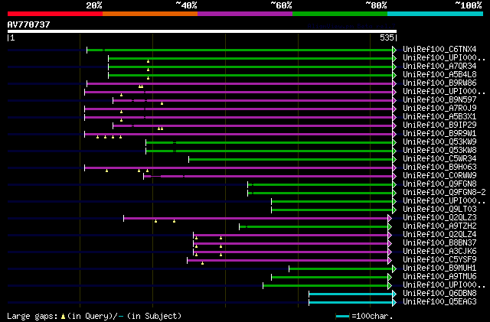Click the yellow triangle in Large gaps legend

point(63,317)
